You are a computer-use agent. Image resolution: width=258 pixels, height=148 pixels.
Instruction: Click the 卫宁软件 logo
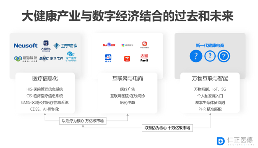point(65,46)
